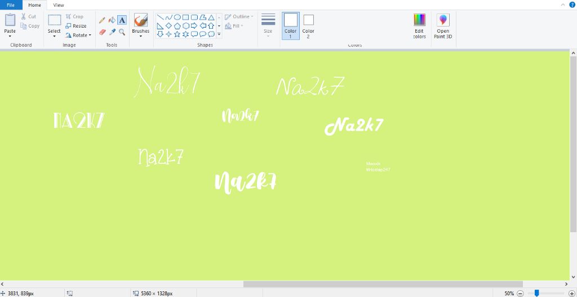Expand the Shapes gallery More arrow
Screen dimensions: 577x297
(x=219, y=34)
